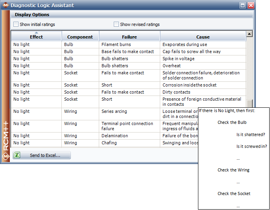
Task: Click the Corrosion inside the socket cell
Action: pyautogui.click(x=189, y=85)
